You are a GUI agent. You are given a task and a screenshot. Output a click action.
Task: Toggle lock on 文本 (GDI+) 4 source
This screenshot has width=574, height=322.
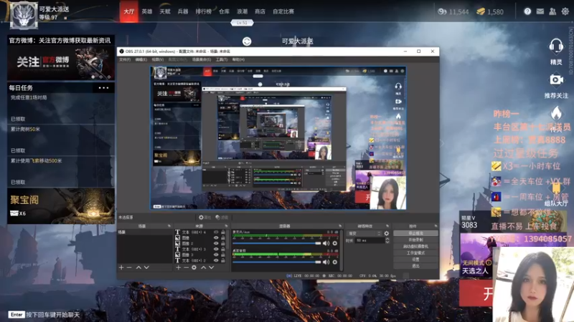tap(223, 232)
